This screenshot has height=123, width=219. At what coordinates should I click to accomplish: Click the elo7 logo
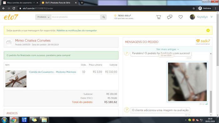11,17
